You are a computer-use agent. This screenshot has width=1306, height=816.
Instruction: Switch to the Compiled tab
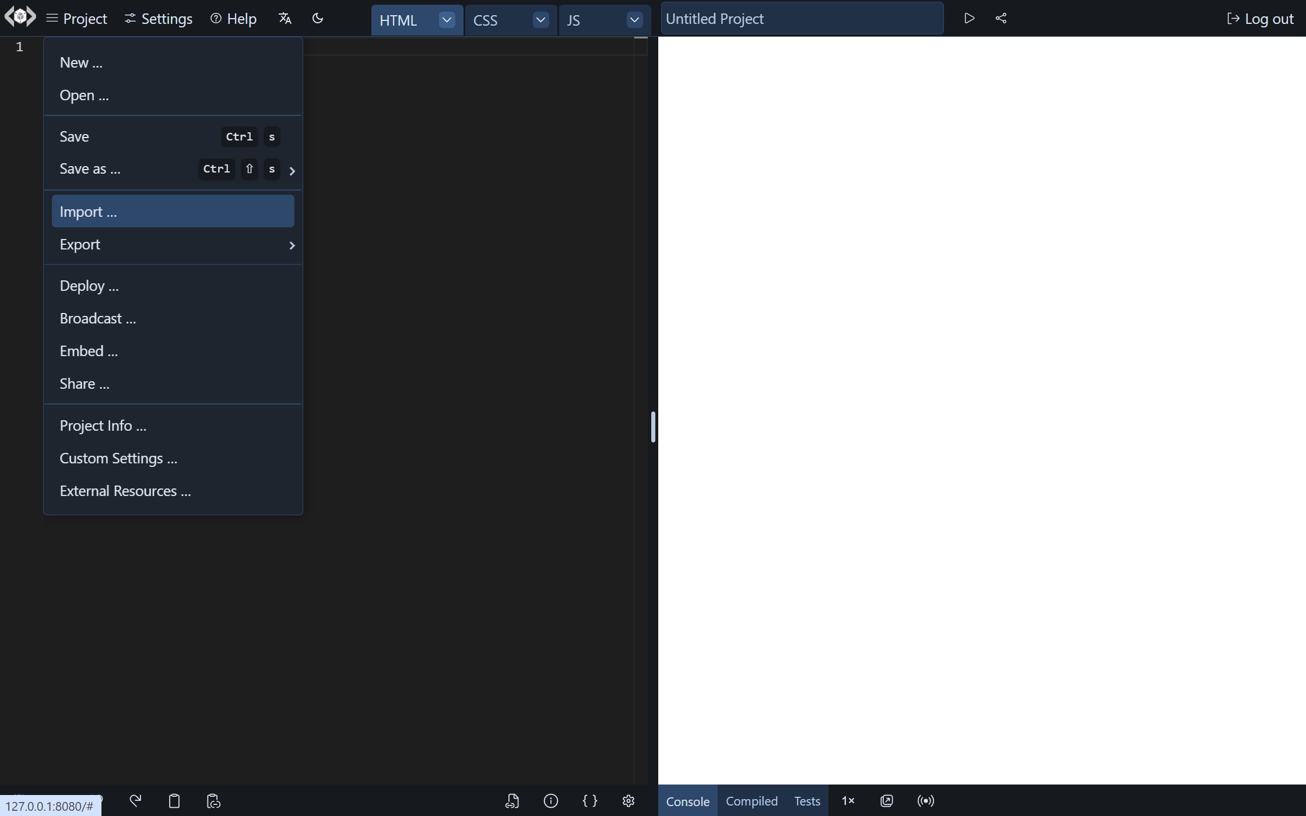coord(752,801)
